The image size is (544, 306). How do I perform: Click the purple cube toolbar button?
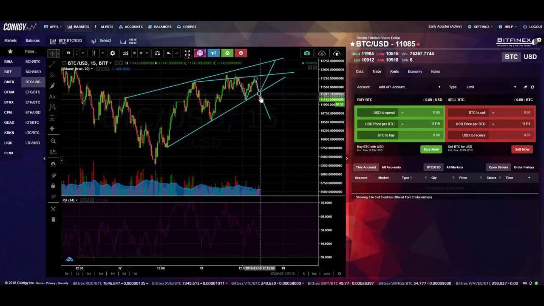[200, 53]
